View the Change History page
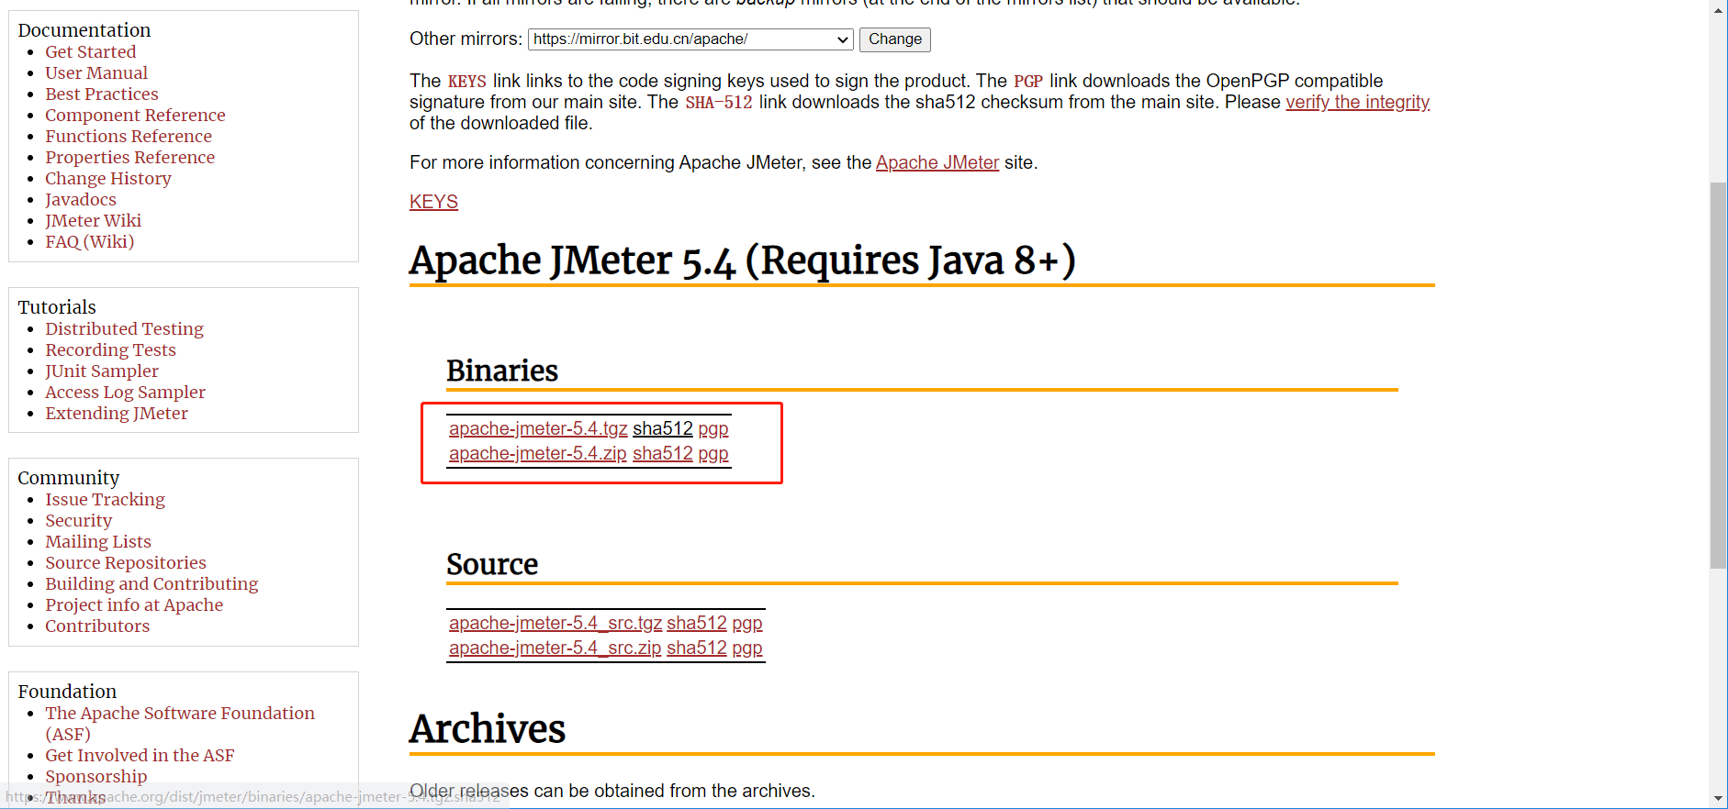The height and width of the screenshot is (809, 1728). [108, 179]
